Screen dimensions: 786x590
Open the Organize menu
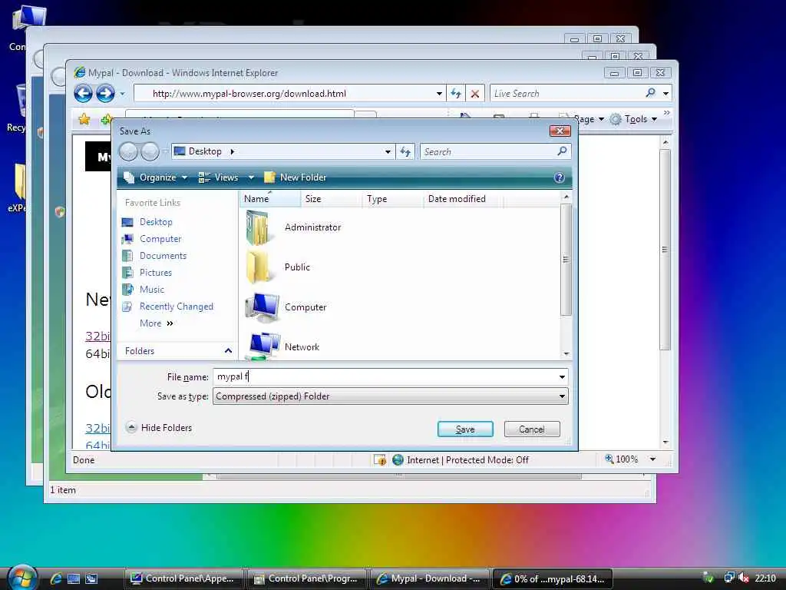(156, 177)
